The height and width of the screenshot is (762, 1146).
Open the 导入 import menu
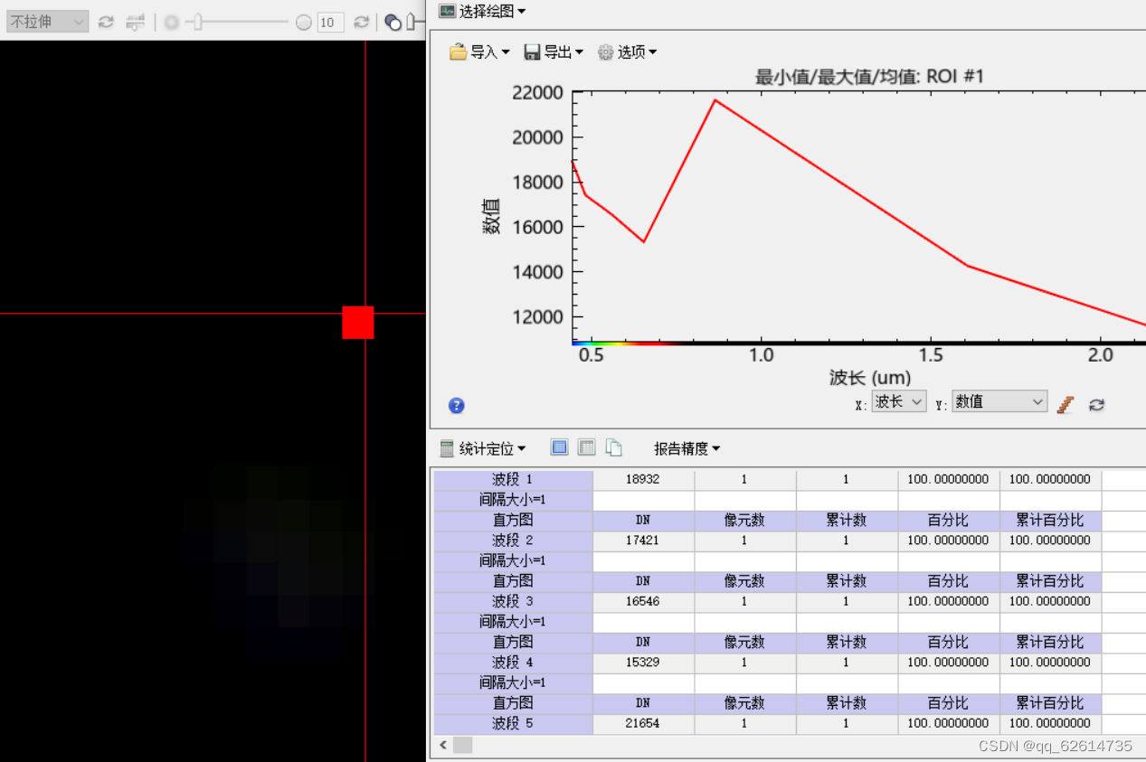(x=489, y=52)
